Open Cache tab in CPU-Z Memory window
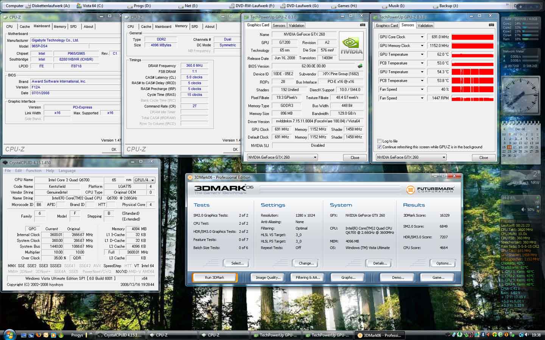This screenshot has width=545, height=340. (146, 26)
